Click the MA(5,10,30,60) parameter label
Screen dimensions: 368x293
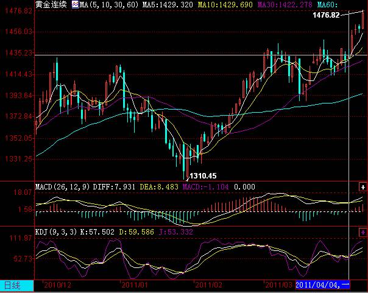point(109,4)
